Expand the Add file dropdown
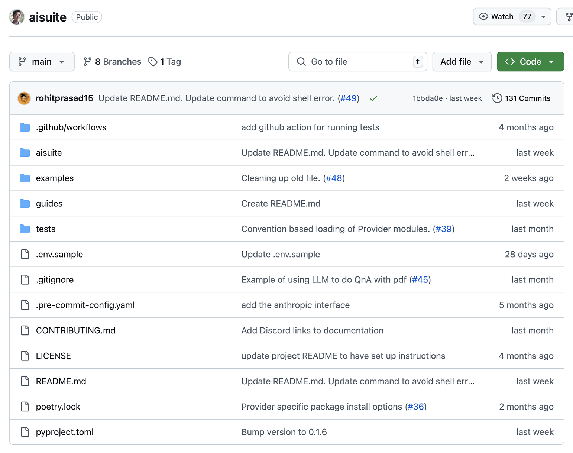Screen dimensions: 573x453 462,62
